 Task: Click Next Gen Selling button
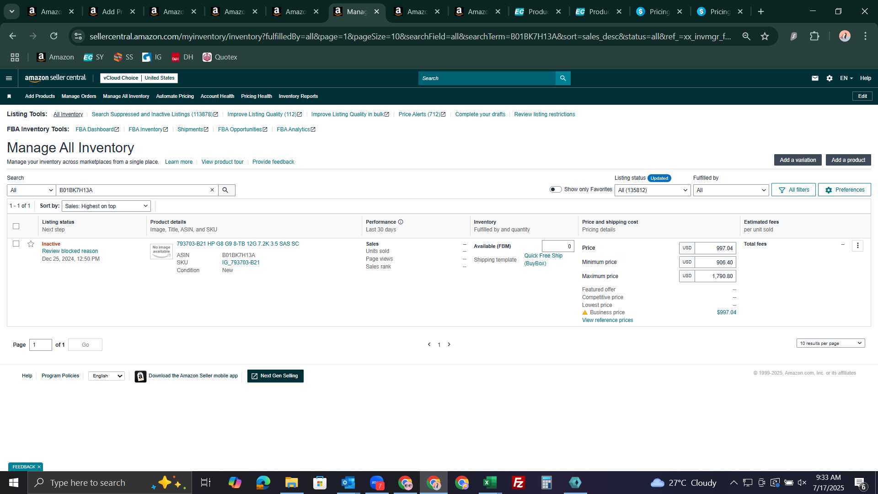point(275,376)
